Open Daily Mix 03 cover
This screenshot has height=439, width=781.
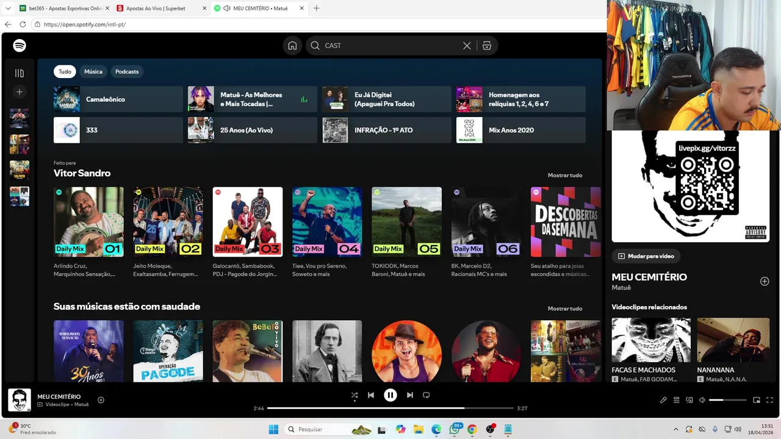pyautogui.click(x=248, y=222)
